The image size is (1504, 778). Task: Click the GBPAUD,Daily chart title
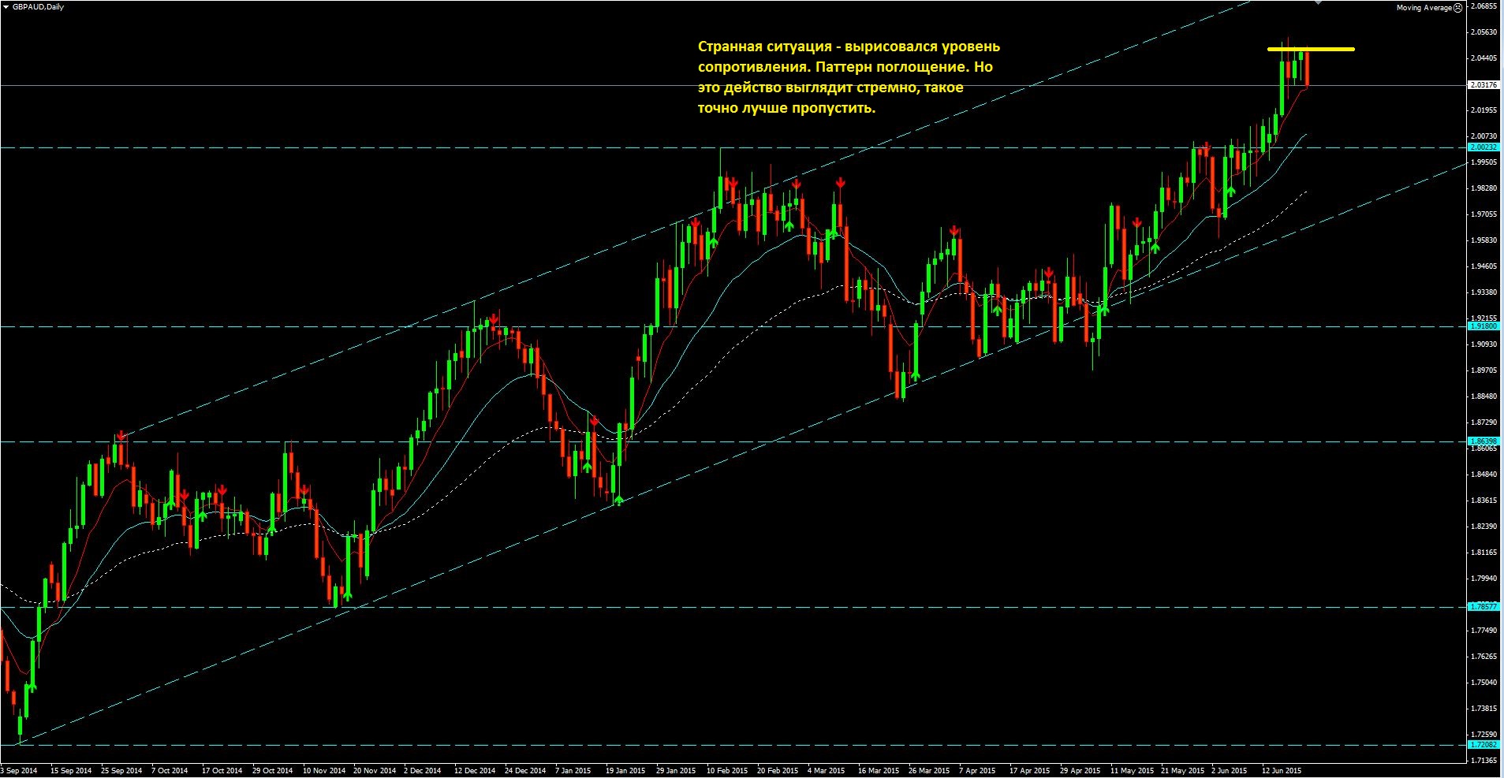(38, 7)
